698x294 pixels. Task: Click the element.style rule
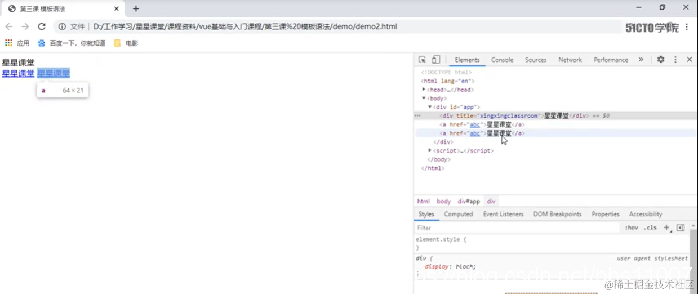click(441, 239)
